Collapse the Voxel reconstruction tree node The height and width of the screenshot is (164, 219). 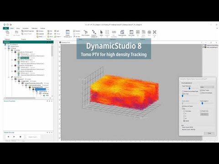23,85
